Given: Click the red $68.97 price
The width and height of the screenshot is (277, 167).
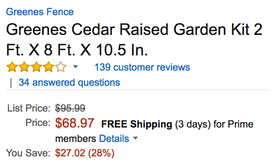Looking at the screenshot, I should pos(75,123).
